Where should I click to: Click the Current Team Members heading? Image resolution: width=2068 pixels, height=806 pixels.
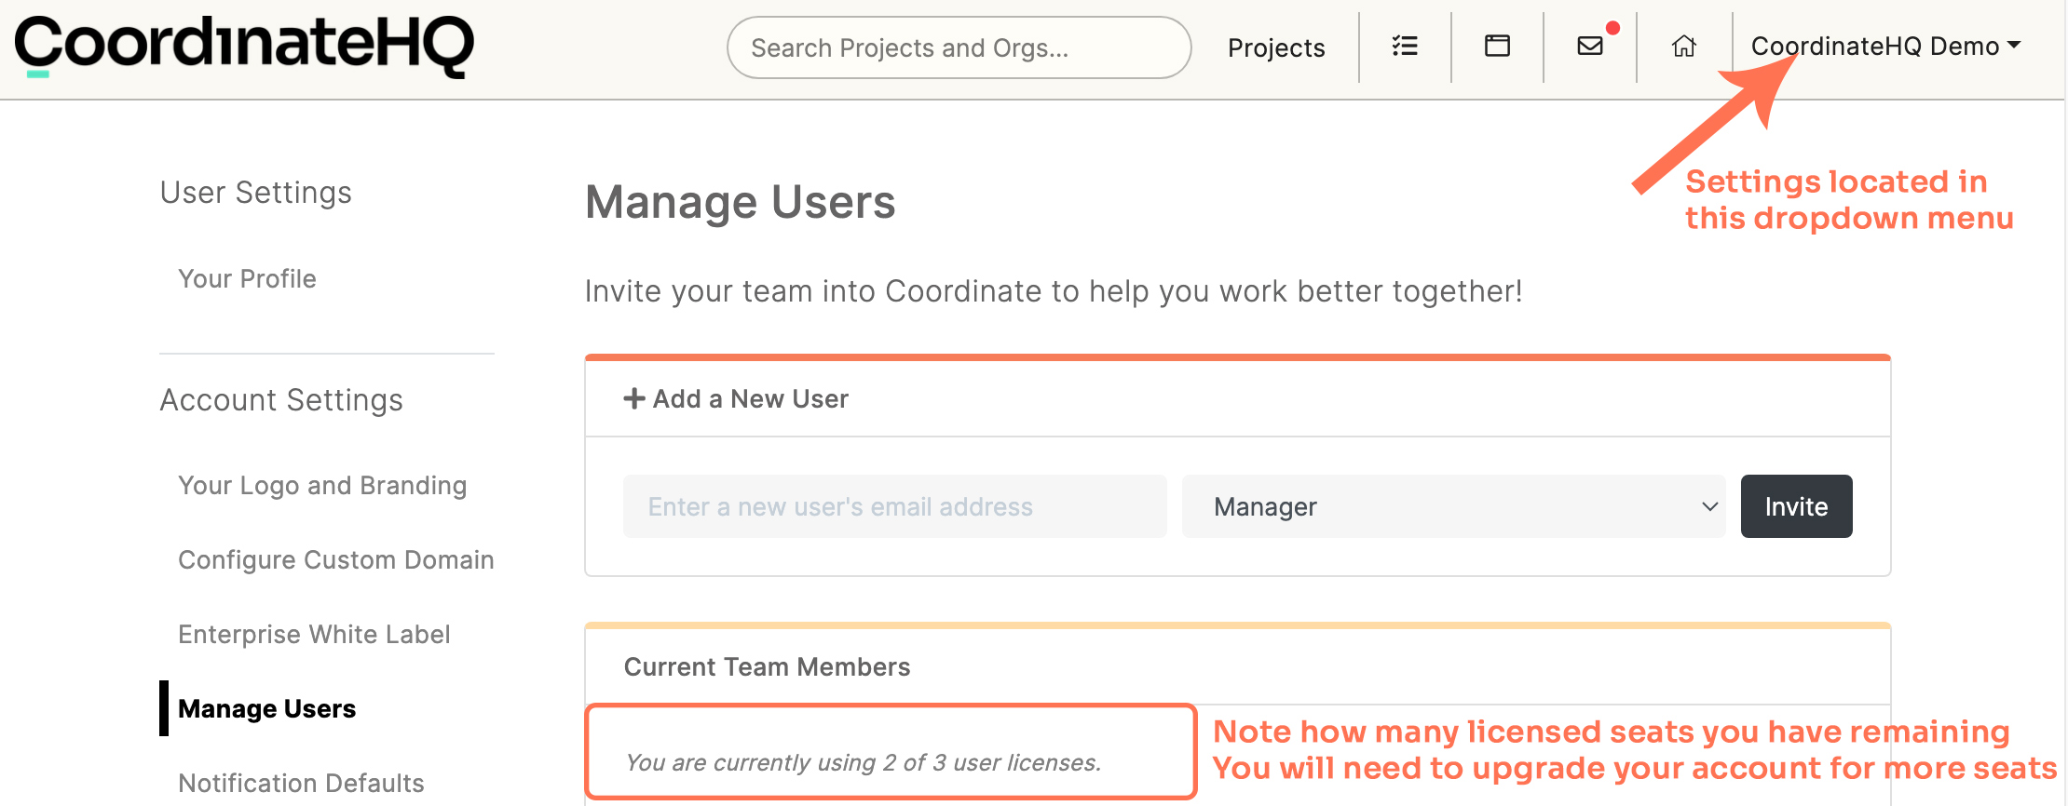pyautogui.click(x=767, y=666)
